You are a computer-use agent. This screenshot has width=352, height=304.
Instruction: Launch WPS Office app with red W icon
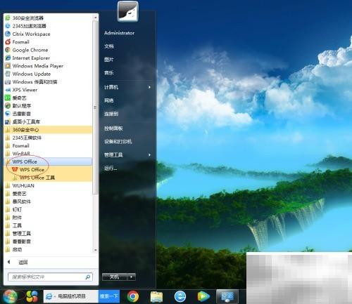[x=28, y=169]
